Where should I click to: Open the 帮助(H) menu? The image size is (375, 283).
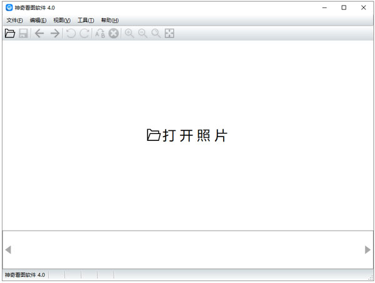pyautogui.click(x=110, y=21)
